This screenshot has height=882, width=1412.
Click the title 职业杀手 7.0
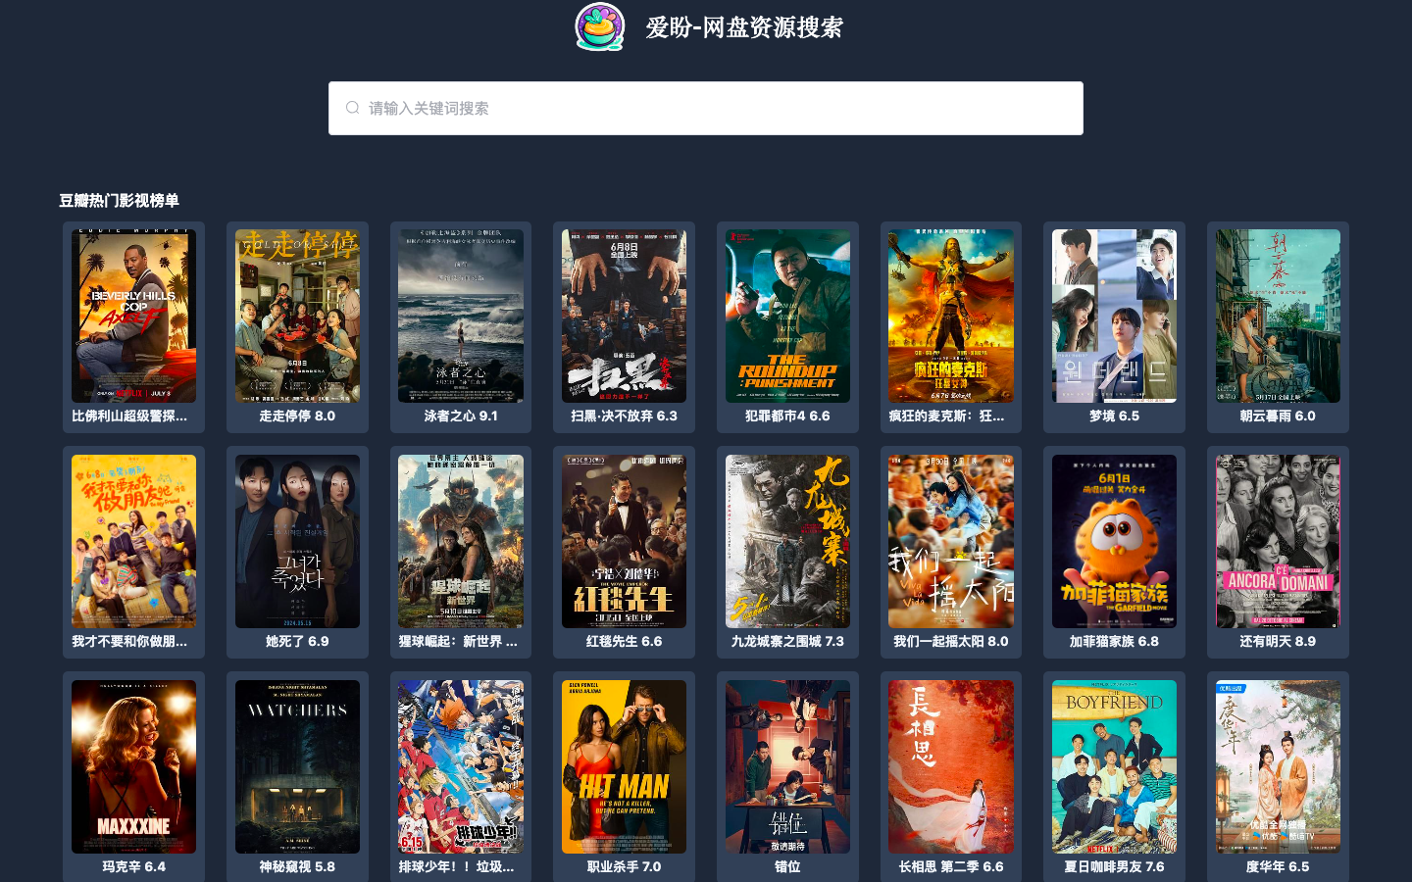pyautogui.click(x=624, y=866)
